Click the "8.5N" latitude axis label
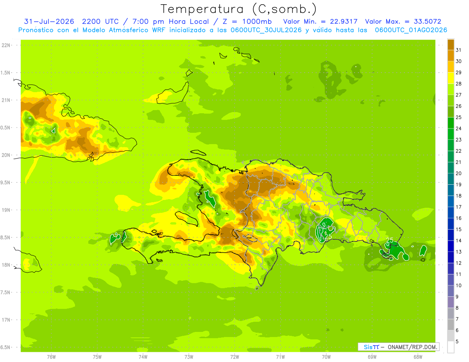This screenshot has width=469, height=362. 5,237
